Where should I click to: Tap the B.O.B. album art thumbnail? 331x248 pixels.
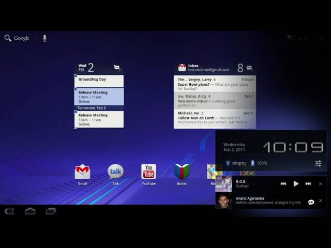click(223, 184)
